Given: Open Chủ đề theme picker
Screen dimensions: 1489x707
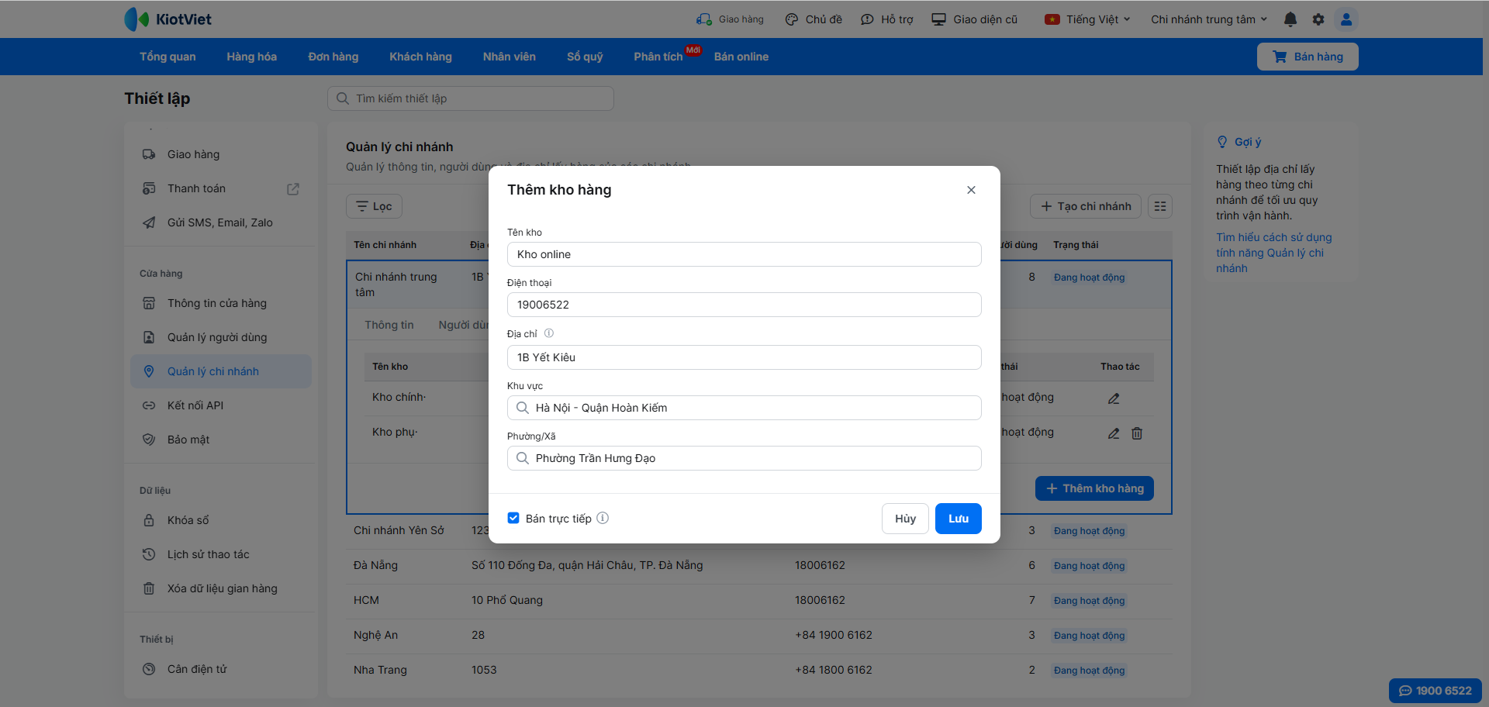Looking at the screenshot, I should [814, 19].
